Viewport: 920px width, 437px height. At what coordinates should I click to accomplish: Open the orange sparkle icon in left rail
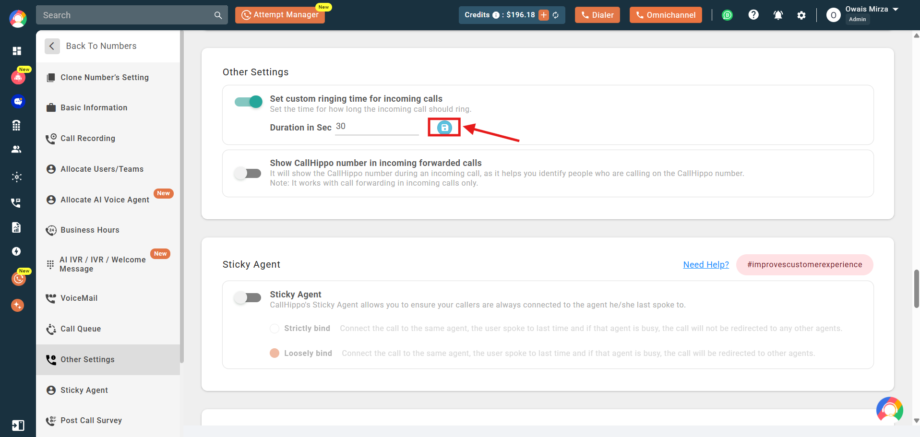pos(18,305)
